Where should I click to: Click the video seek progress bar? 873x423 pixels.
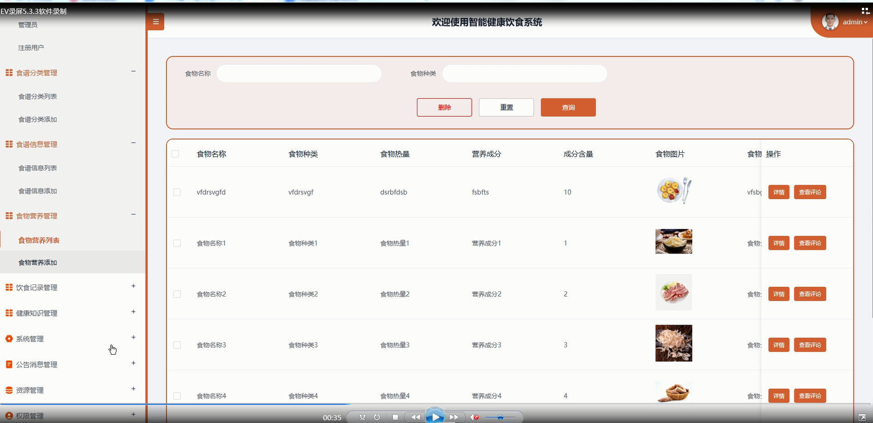click(436, 404)
